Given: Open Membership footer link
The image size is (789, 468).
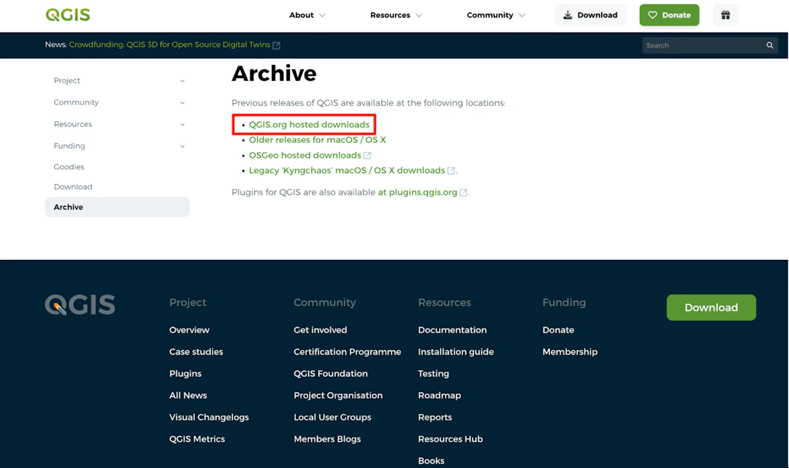Looking at the screenshot, I should [570, 351].
